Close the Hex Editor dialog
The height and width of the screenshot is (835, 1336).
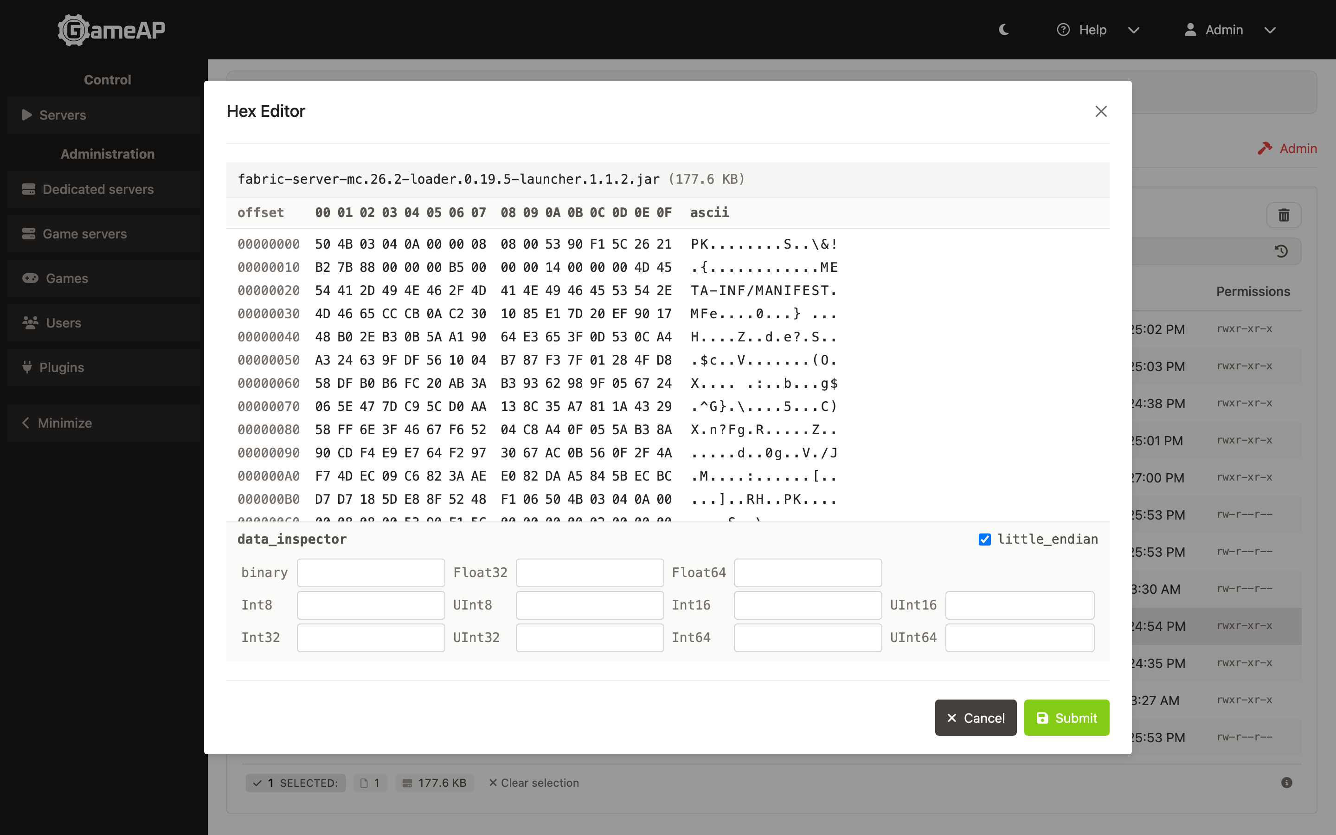tap(1101, 111)
